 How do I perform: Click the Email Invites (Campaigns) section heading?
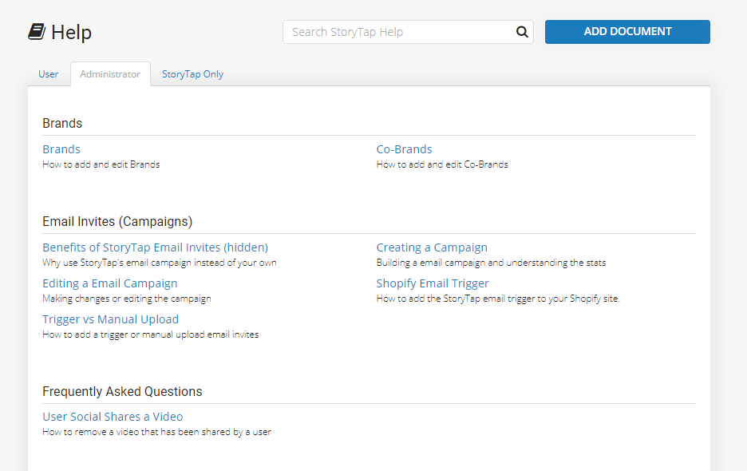coord(117,221)
